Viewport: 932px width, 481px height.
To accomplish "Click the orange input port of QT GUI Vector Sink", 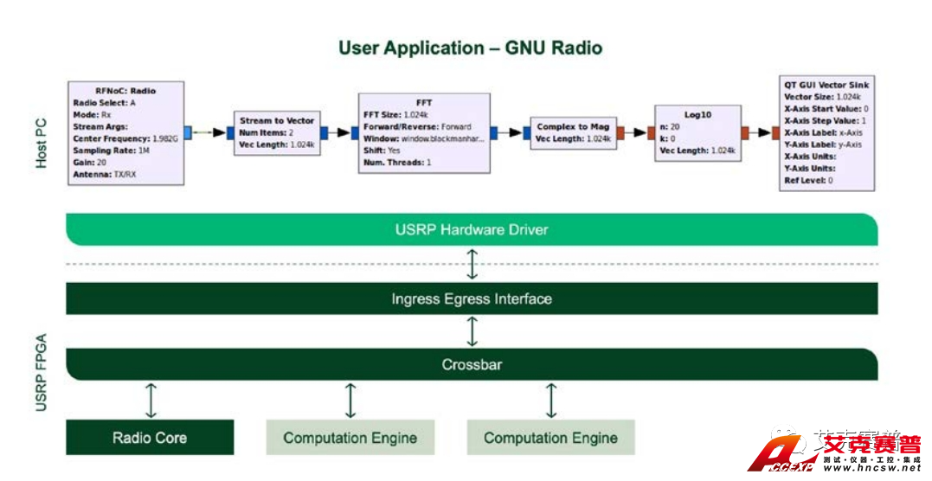I will [775, 133].
